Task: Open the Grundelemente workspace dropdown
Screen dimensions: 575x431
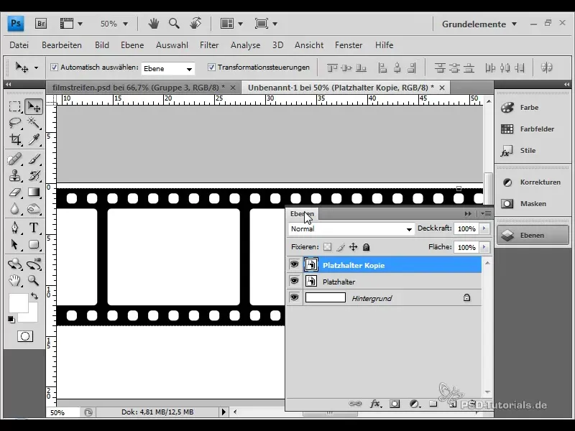Action: [x=479, y=24]
